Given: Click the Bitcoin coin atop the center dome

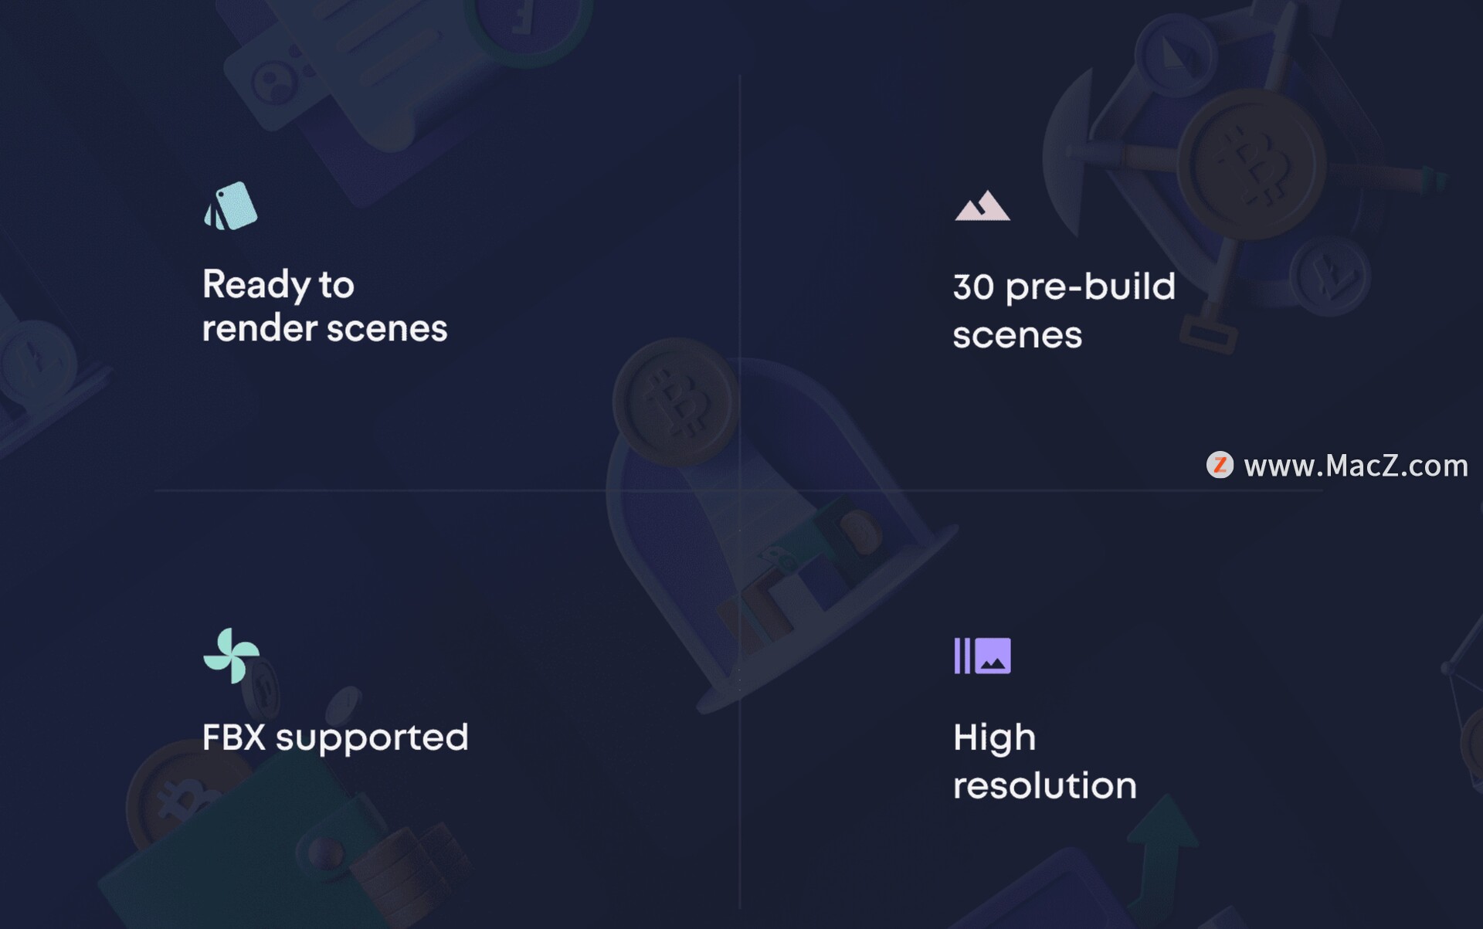Looking at the screenshot, I should tap(675, 402).
